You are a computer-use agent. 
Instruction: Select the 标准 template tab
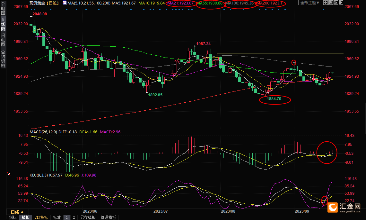(57, 217)
